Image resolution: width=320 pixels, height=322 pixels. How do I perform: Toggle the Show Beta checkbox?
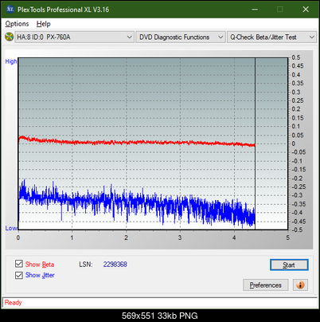point(19,264)
